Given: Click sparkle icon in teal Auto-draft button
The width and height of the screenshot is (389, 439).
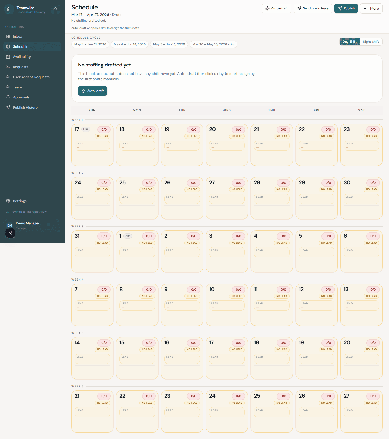Looking at the screenshot, I should coord(83,91).
